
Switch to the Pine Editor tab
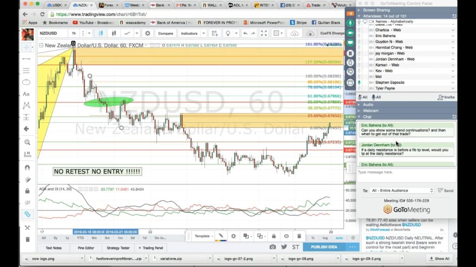[x=84, y=248]
